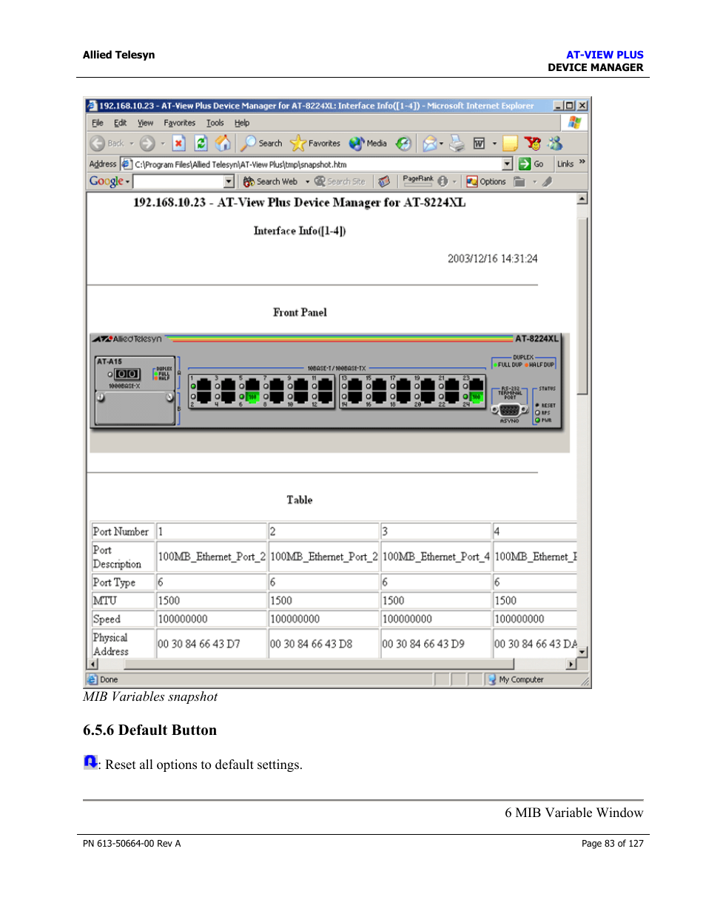
Task: Click the horizontal scrollbar right arrow
Action: (571, 665)
